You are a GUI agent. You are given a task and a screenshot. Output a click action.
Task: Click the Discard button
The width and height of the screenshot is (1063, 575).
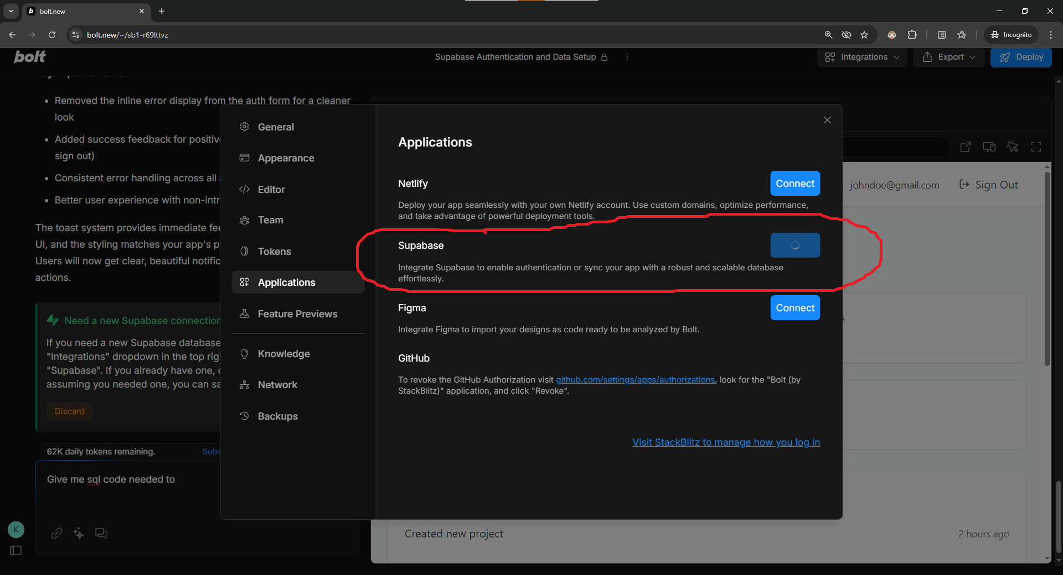tap(70, 411)
